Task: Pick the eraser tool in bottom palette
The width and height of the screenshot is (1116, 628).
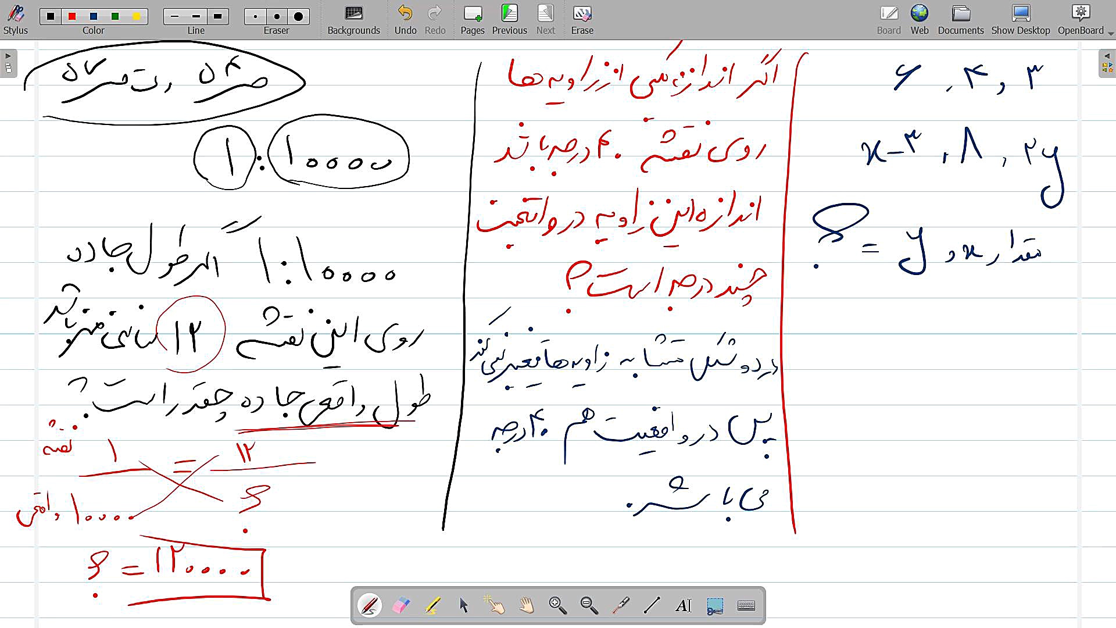Action: [401, 606]
